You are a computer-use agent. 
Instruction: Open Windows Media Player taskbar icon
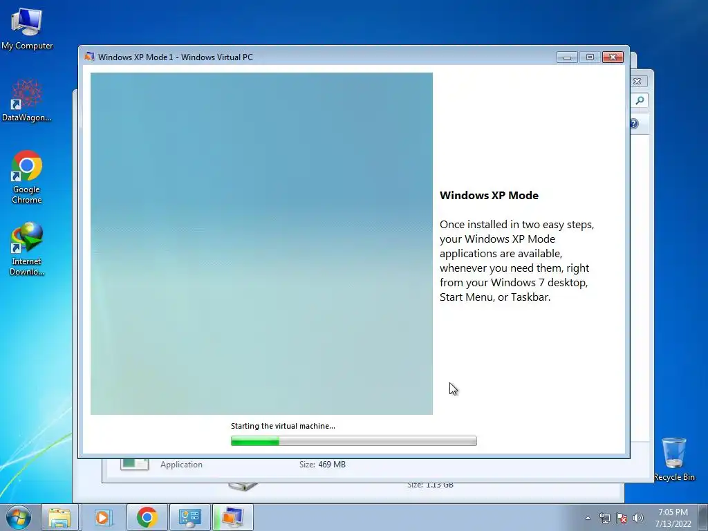102,517
